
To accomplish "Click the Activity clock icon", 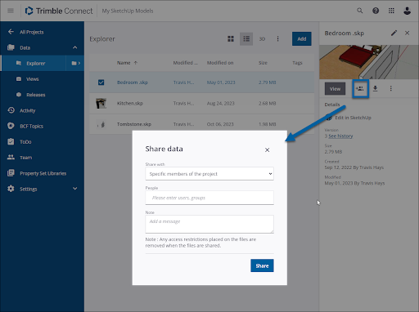I will (x=11, y=110).
